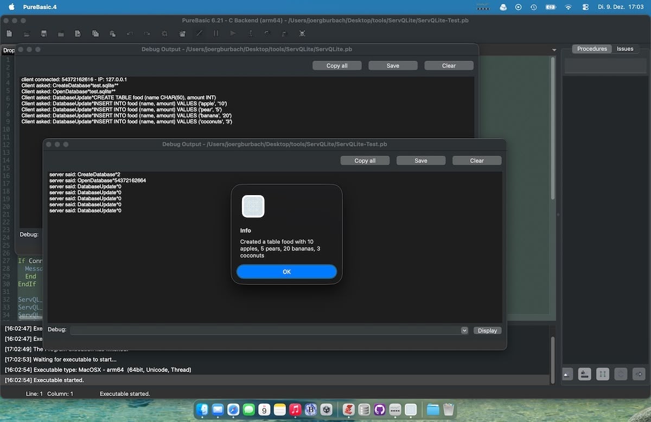Click the up/down arrows button in Procedures panel
Image resolution: width=651 pixels, height=422 pixels.
(x=603, y=374)
